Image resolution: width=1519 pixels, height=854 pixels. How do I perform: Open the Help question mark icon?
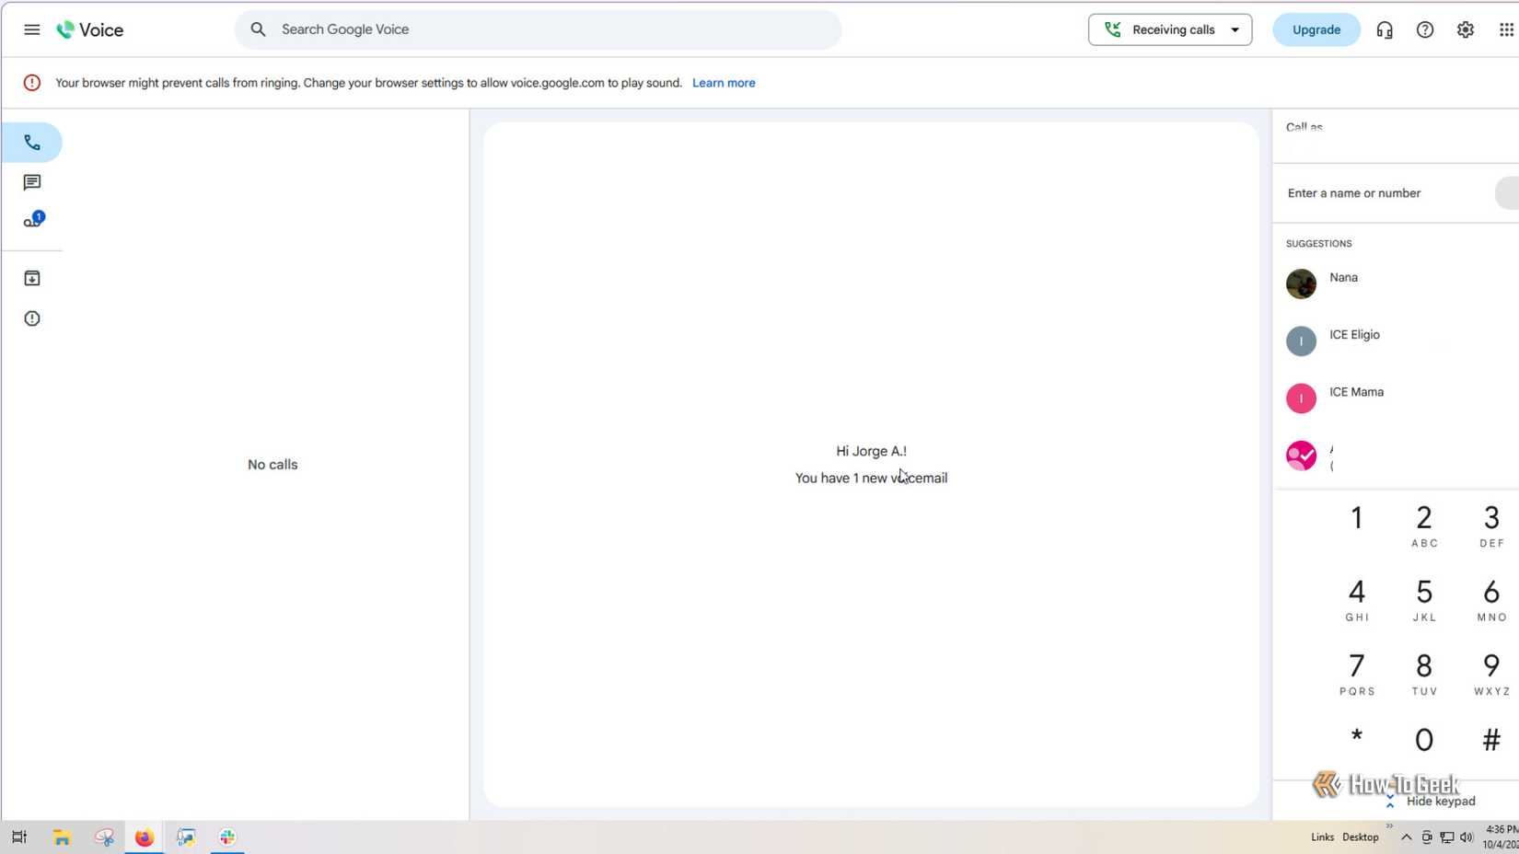pos(1425,29)
